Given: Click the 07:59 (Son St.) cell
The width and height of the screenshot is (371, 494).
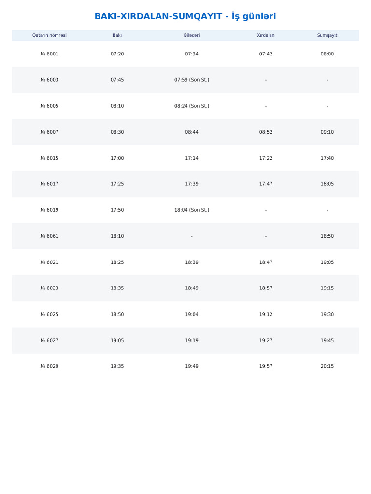Looking at the screenshot, I should pyautogui.click(x=192, y=80).
